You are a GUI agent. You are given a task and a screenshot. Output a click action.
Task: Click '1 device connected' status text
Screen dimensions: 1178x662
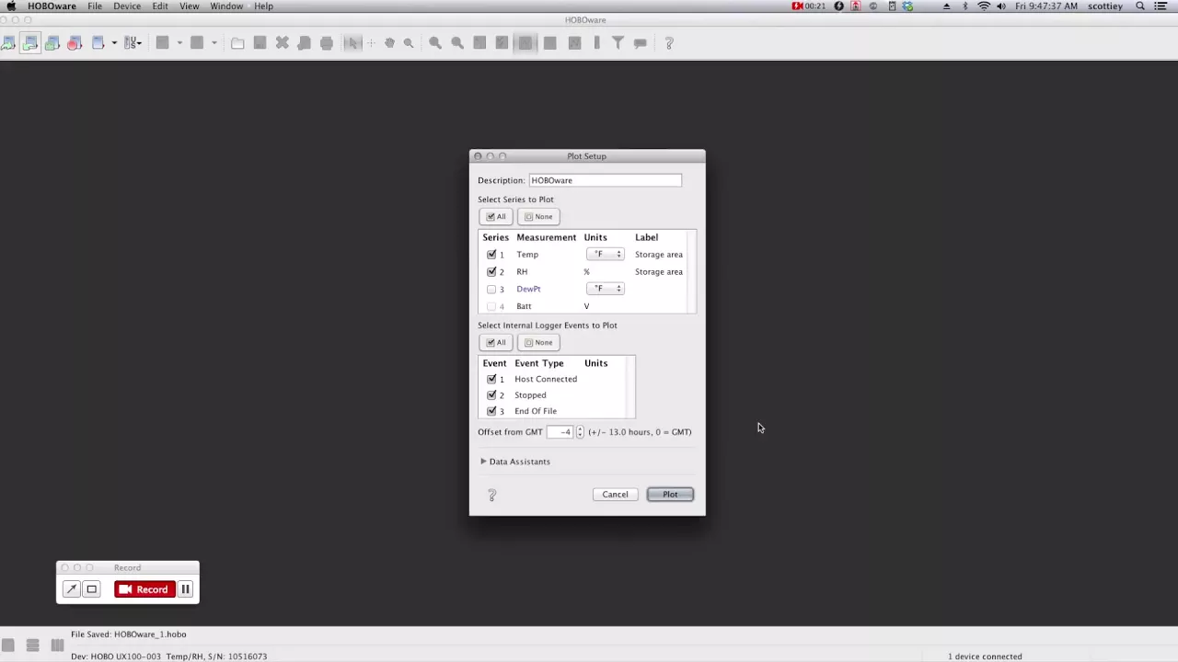985,656
